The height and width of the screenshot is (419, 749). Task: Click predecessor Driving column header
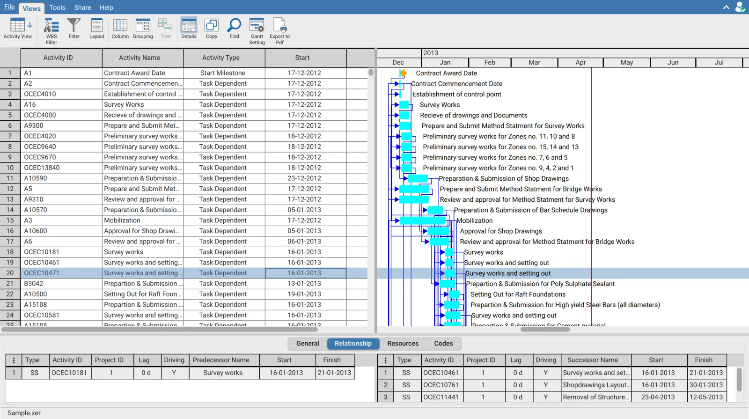point(174,360)
